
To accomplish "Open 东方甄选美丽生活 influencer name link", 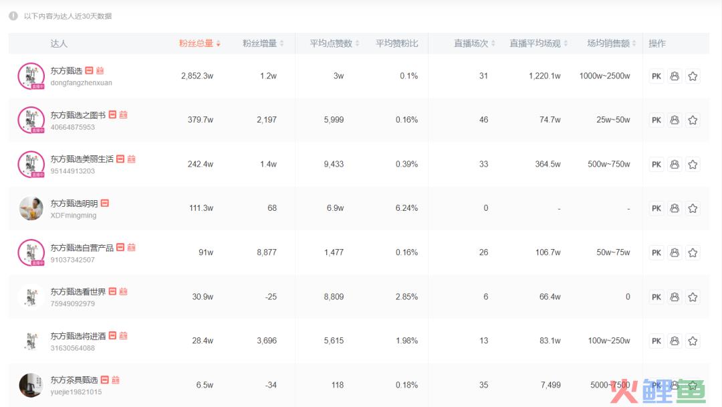I will tap(82, 159).
